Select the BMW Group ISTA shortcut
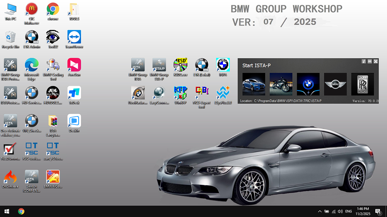The height and width of the screenshot is (217, 387). 138,65
